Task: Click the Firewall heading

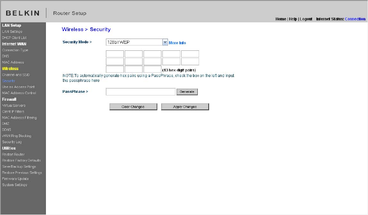Action: coord(9,99)
